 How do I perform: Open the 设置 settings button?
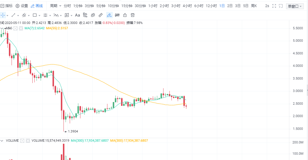coord(22,6)
